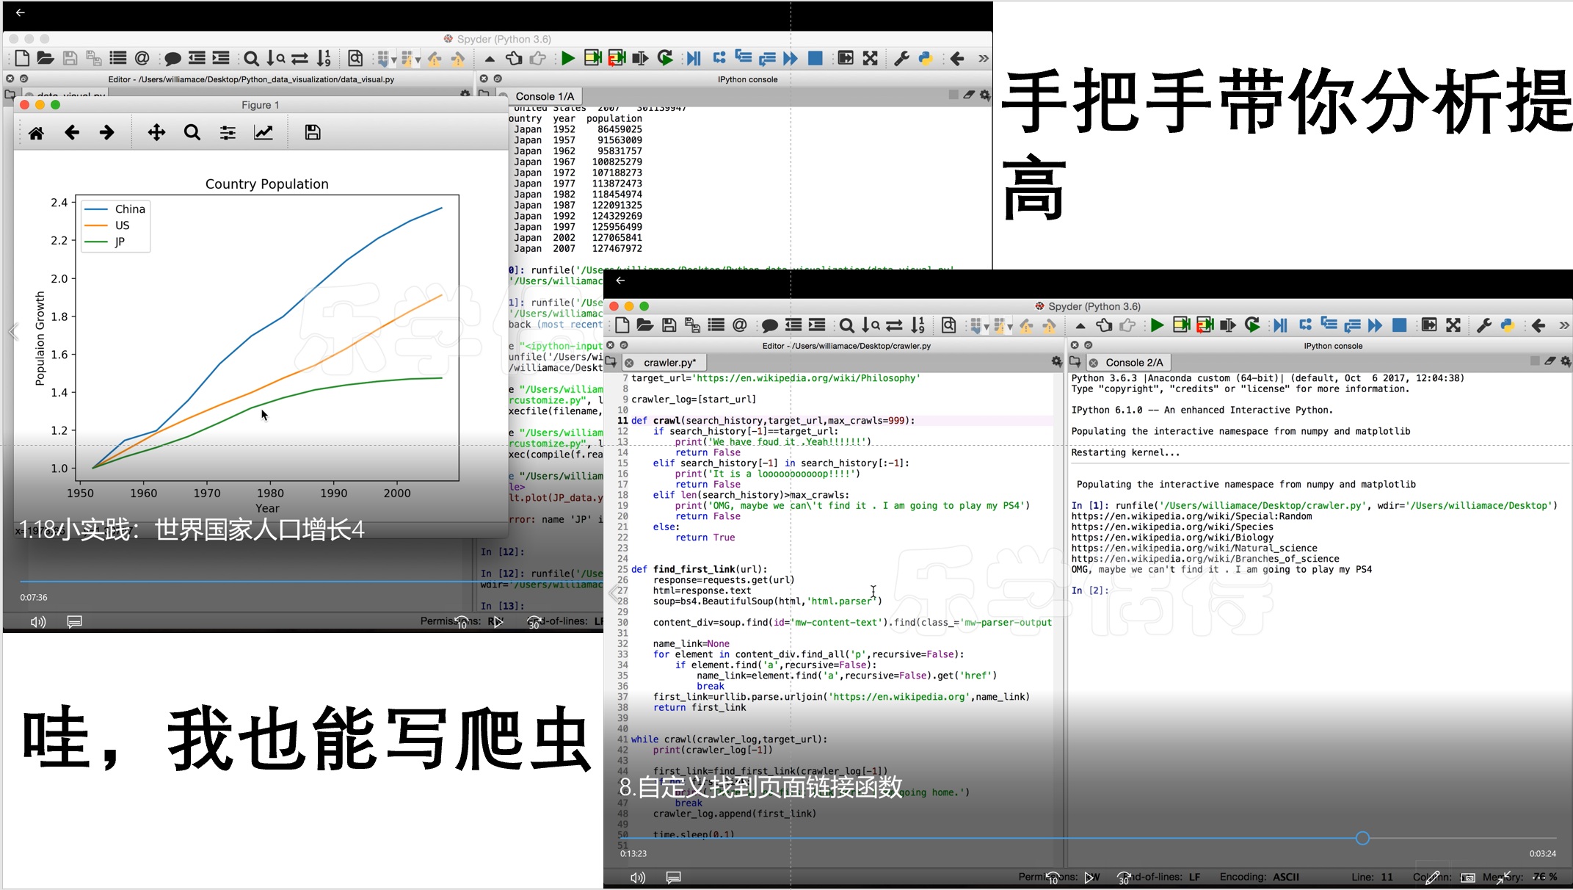The width and height of the screenshot is (1573, 890).
Task: Open console options gear beside Console 1/A
Action: click(984, 95)
